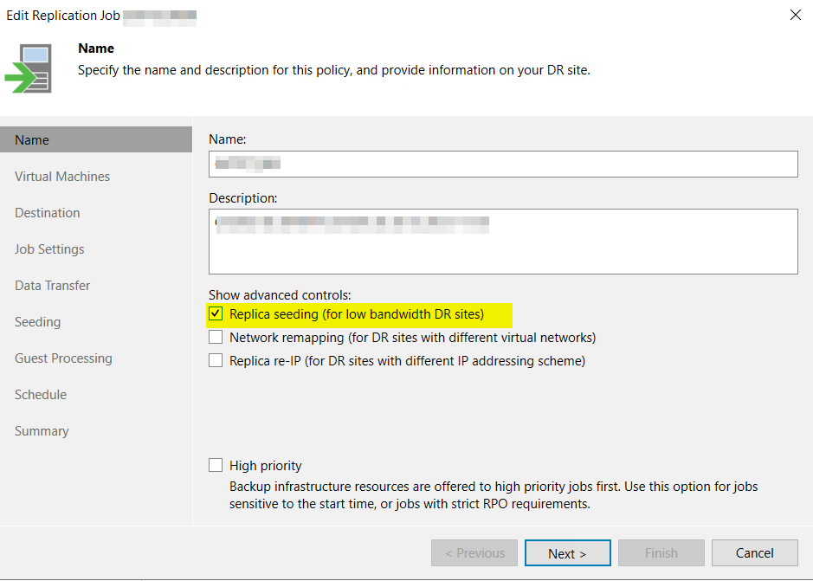Go to the Schedule step
The image size is (813, 581).
coord(41,395)
